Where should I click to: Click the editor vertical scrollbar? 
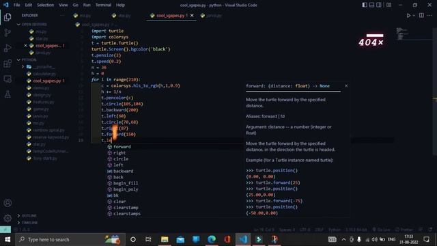pyautogui.click(x=435, y=91)
